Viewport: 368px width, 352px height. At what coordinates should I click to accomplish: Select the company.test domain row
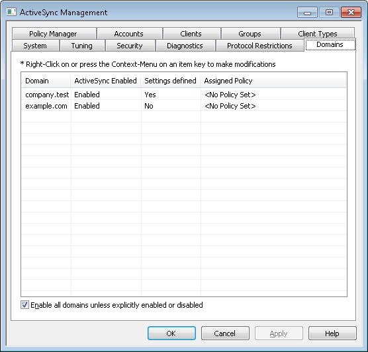click(184, 95)
